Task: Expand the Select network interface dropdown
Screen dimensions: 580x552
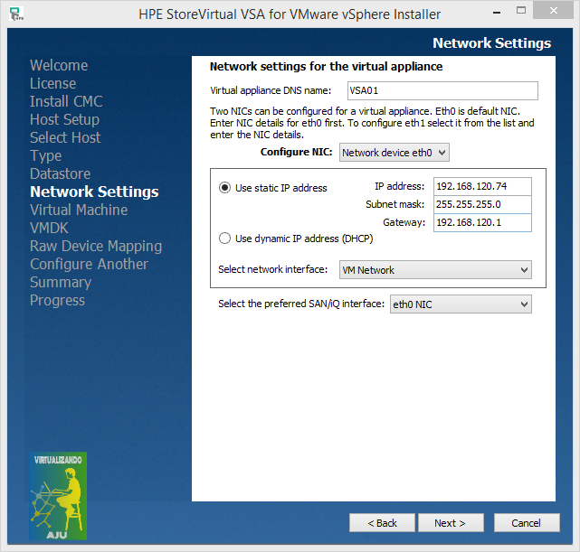Action: coord(435,270)
